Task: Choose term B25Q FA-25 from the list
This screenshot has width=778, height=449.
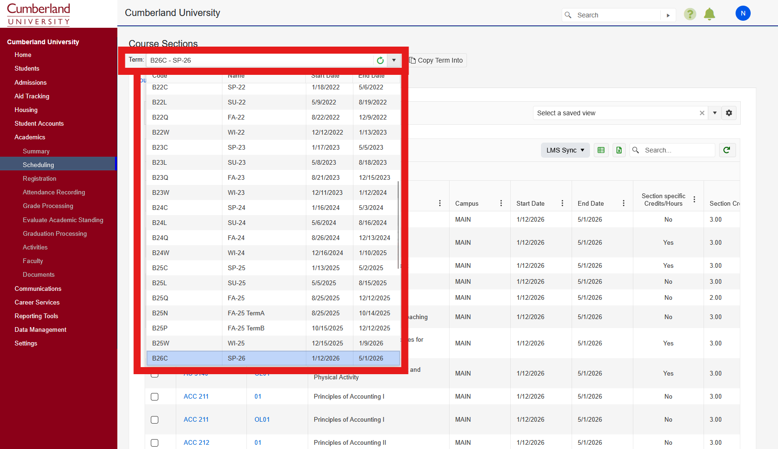Action: [273, 298]
